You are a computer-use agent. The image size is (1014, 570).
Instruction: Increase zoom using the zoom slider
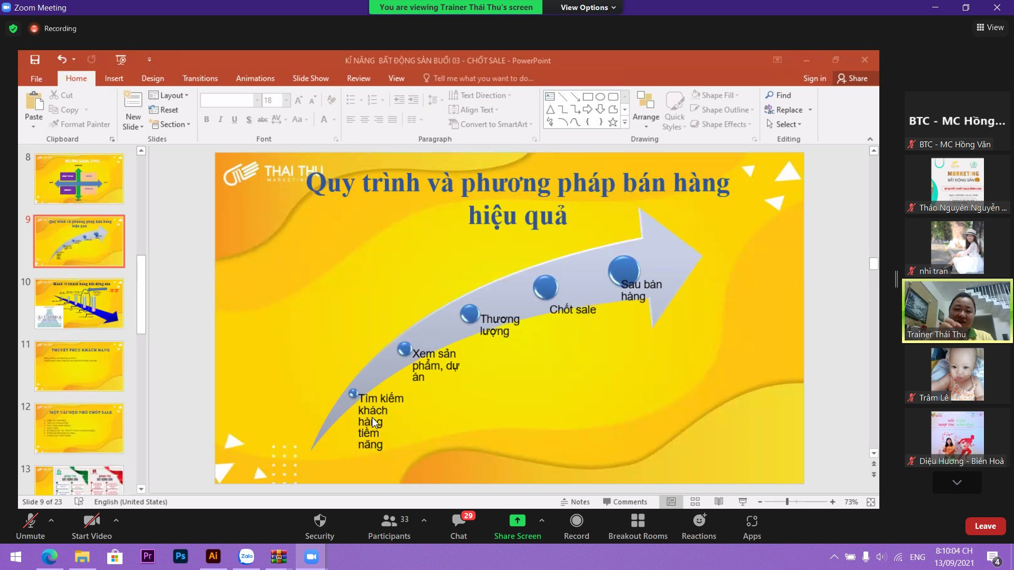coord(833,502)
